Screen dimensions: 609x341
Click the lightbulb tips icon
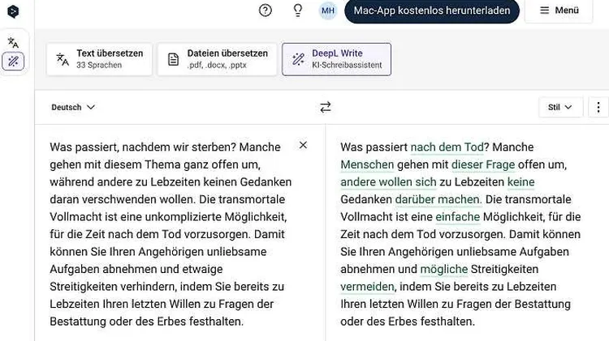[x=297, y=11]
